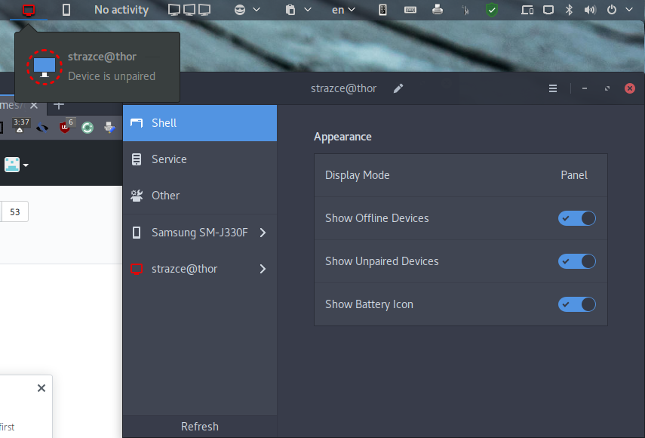Image resolution: width=645 pixels, height=438 pixels.
Task: Open the strazce@thor device entry in the sidebar
Action: coord(200,269)
